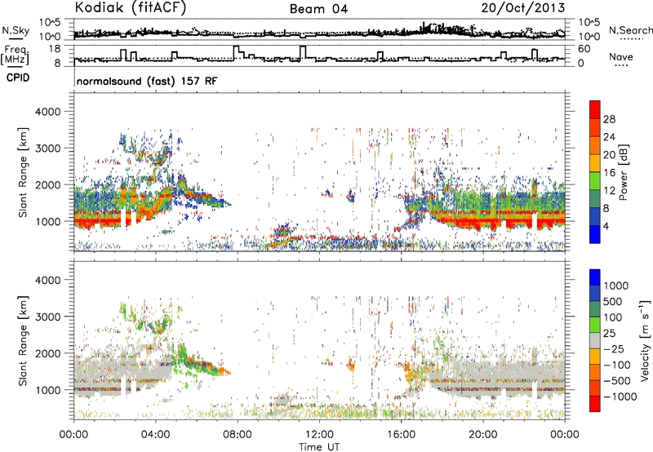Viewport: 653px width, 452px height.
Task: Click the "N.Search" legend label
Action: [x=630, y=30]
